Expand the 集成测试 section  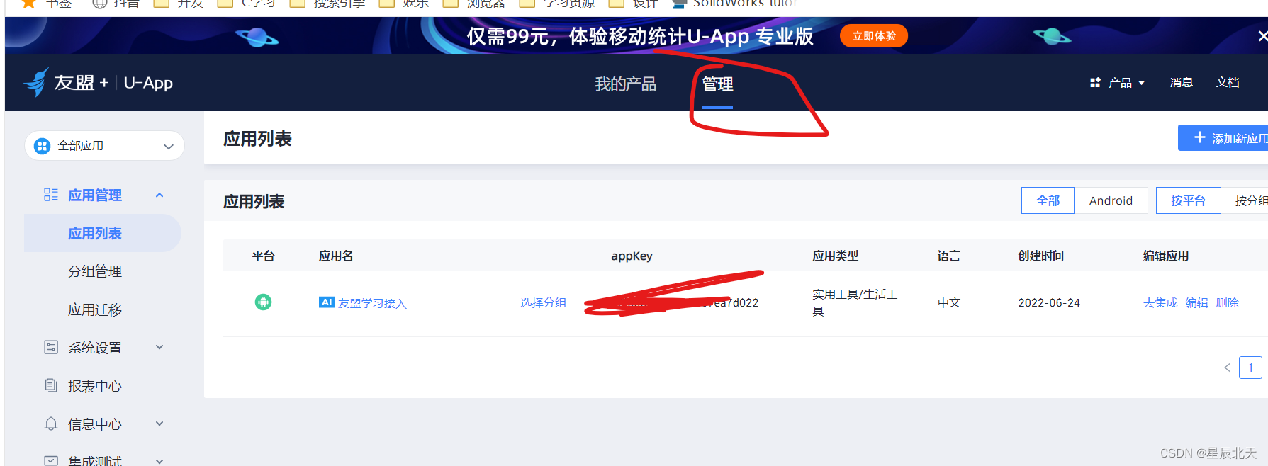point(159,460)
